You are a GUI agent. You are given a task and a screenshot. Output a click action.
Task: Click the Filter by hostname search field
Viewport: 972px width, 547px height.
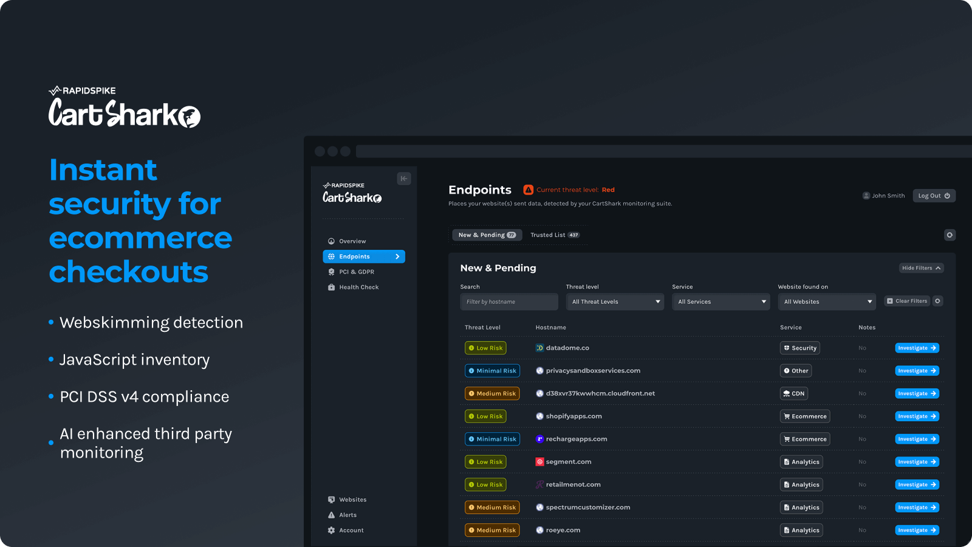tap(509, 302)
